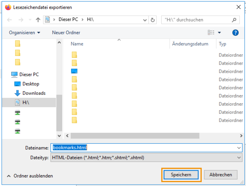This screenshot has height=186, width=246.
Task: Click the Speichern button
Action: (x=181, y=175)
